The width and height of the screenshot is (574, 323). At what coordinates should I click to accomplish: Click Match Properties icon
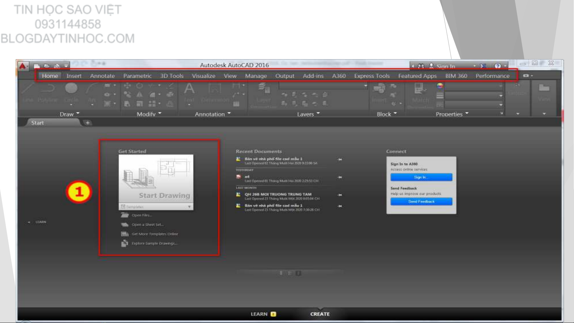[420, 95]
